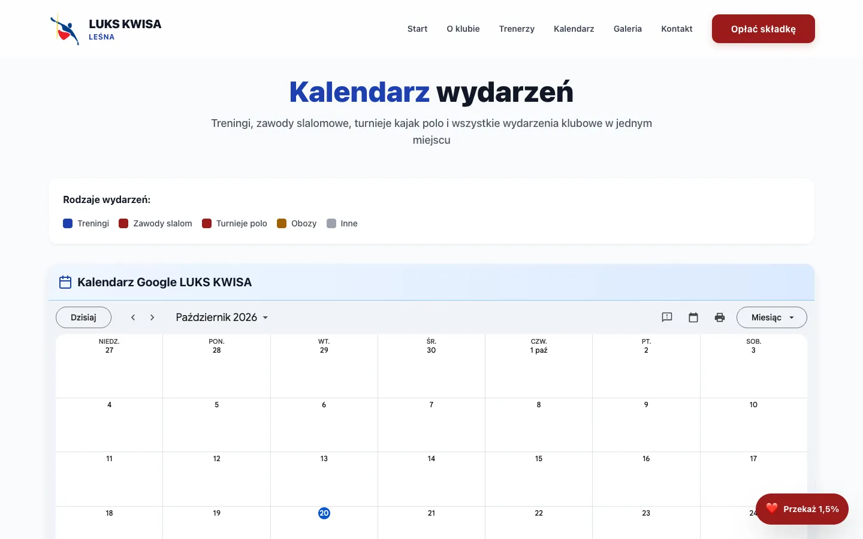The image size is (863, 539).
Task: Open the jump-to-date calendar icon
Action: click(693, 317)
